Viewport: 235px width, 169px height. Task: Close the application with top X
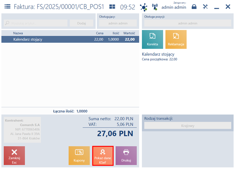tap(228, 7)
